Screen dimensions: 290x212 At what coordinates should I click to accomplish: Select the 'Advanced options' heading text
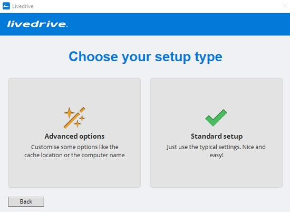tap(74, 137)
